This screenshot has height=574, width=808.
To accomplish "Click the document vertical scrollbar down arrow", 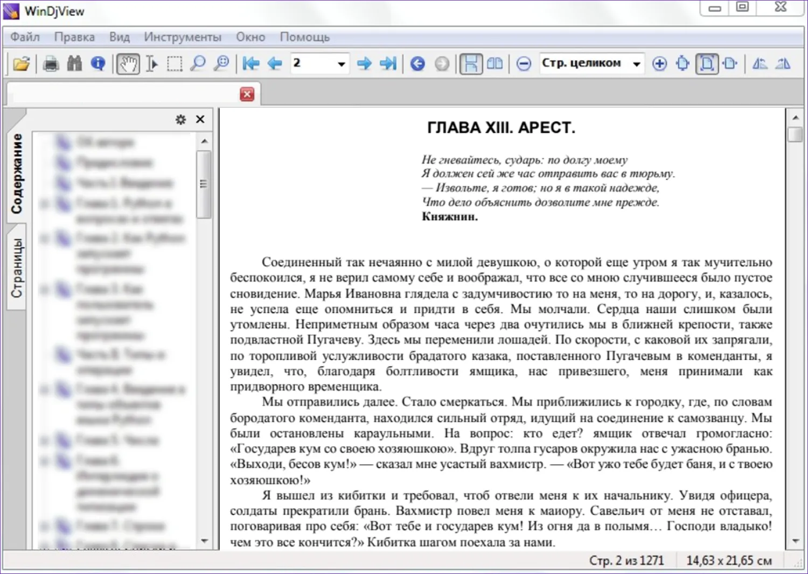I will [x=796, y=541].
